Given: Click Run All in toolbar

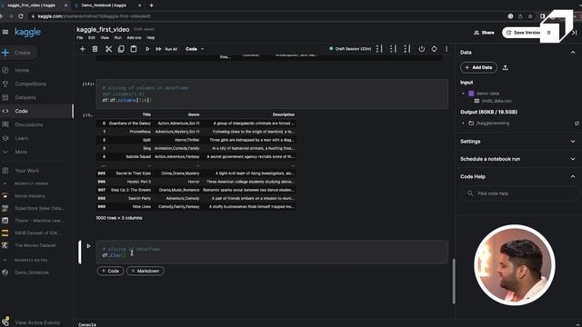Looking at the screenshot, I should point(166,49).
